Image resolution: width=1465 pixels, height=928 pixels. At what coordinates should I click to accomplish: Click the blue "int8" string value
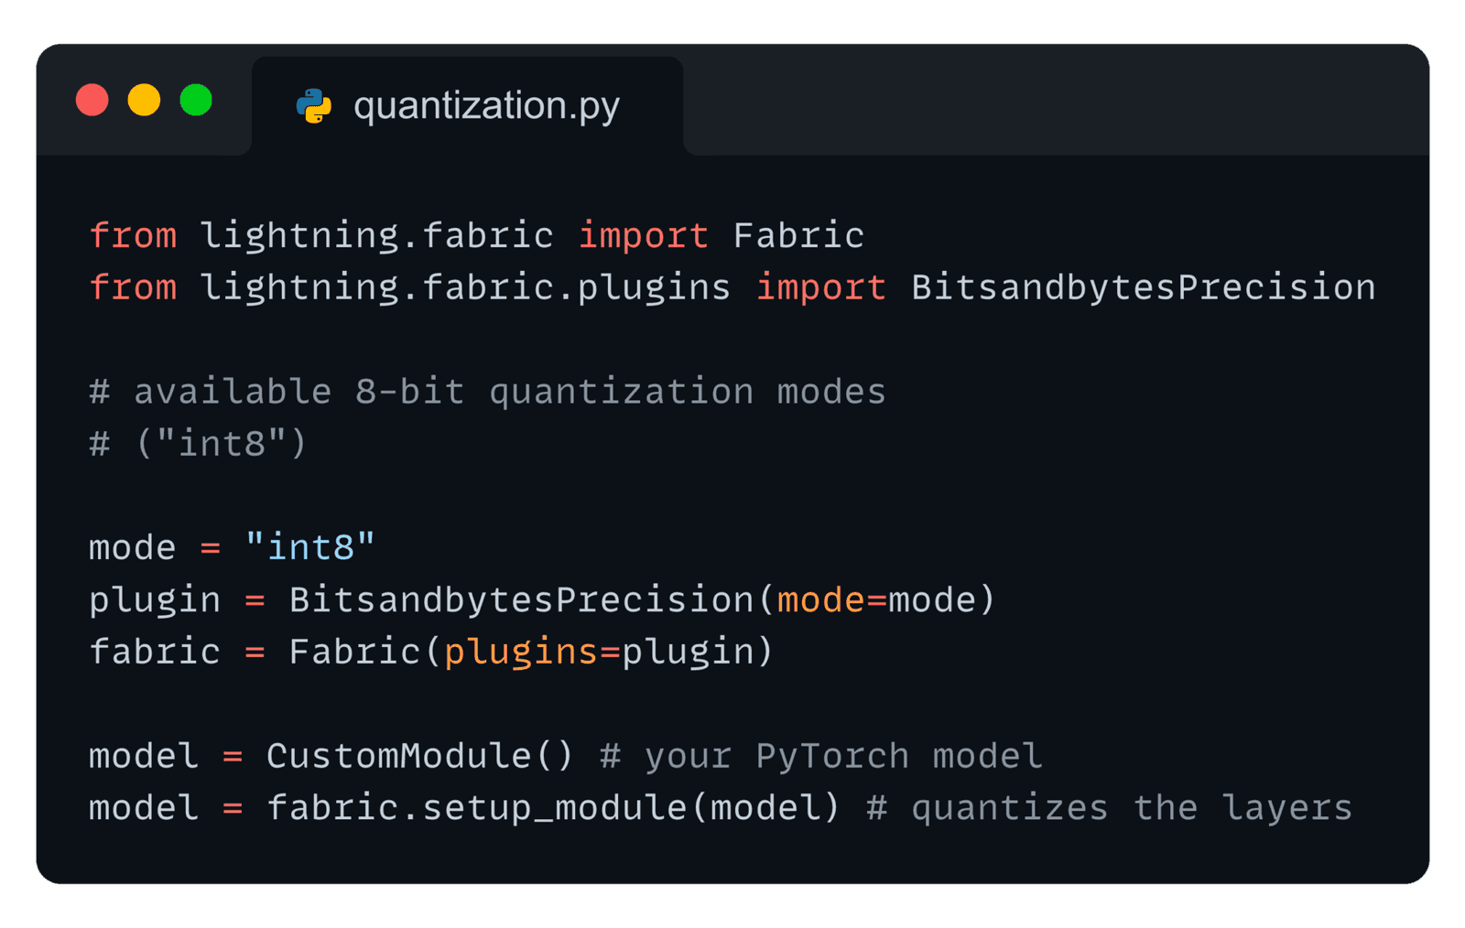[x=310, y=547]
